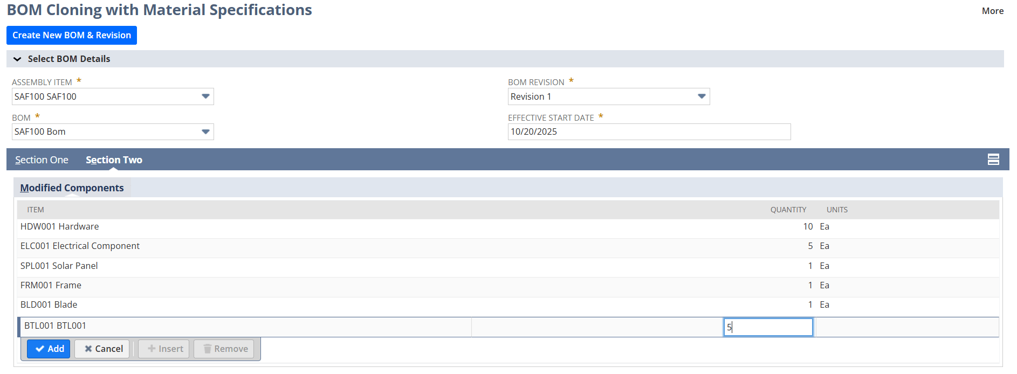Switch to the Section One tab
Screen dimensions: 1017x374
click(42, 160)
